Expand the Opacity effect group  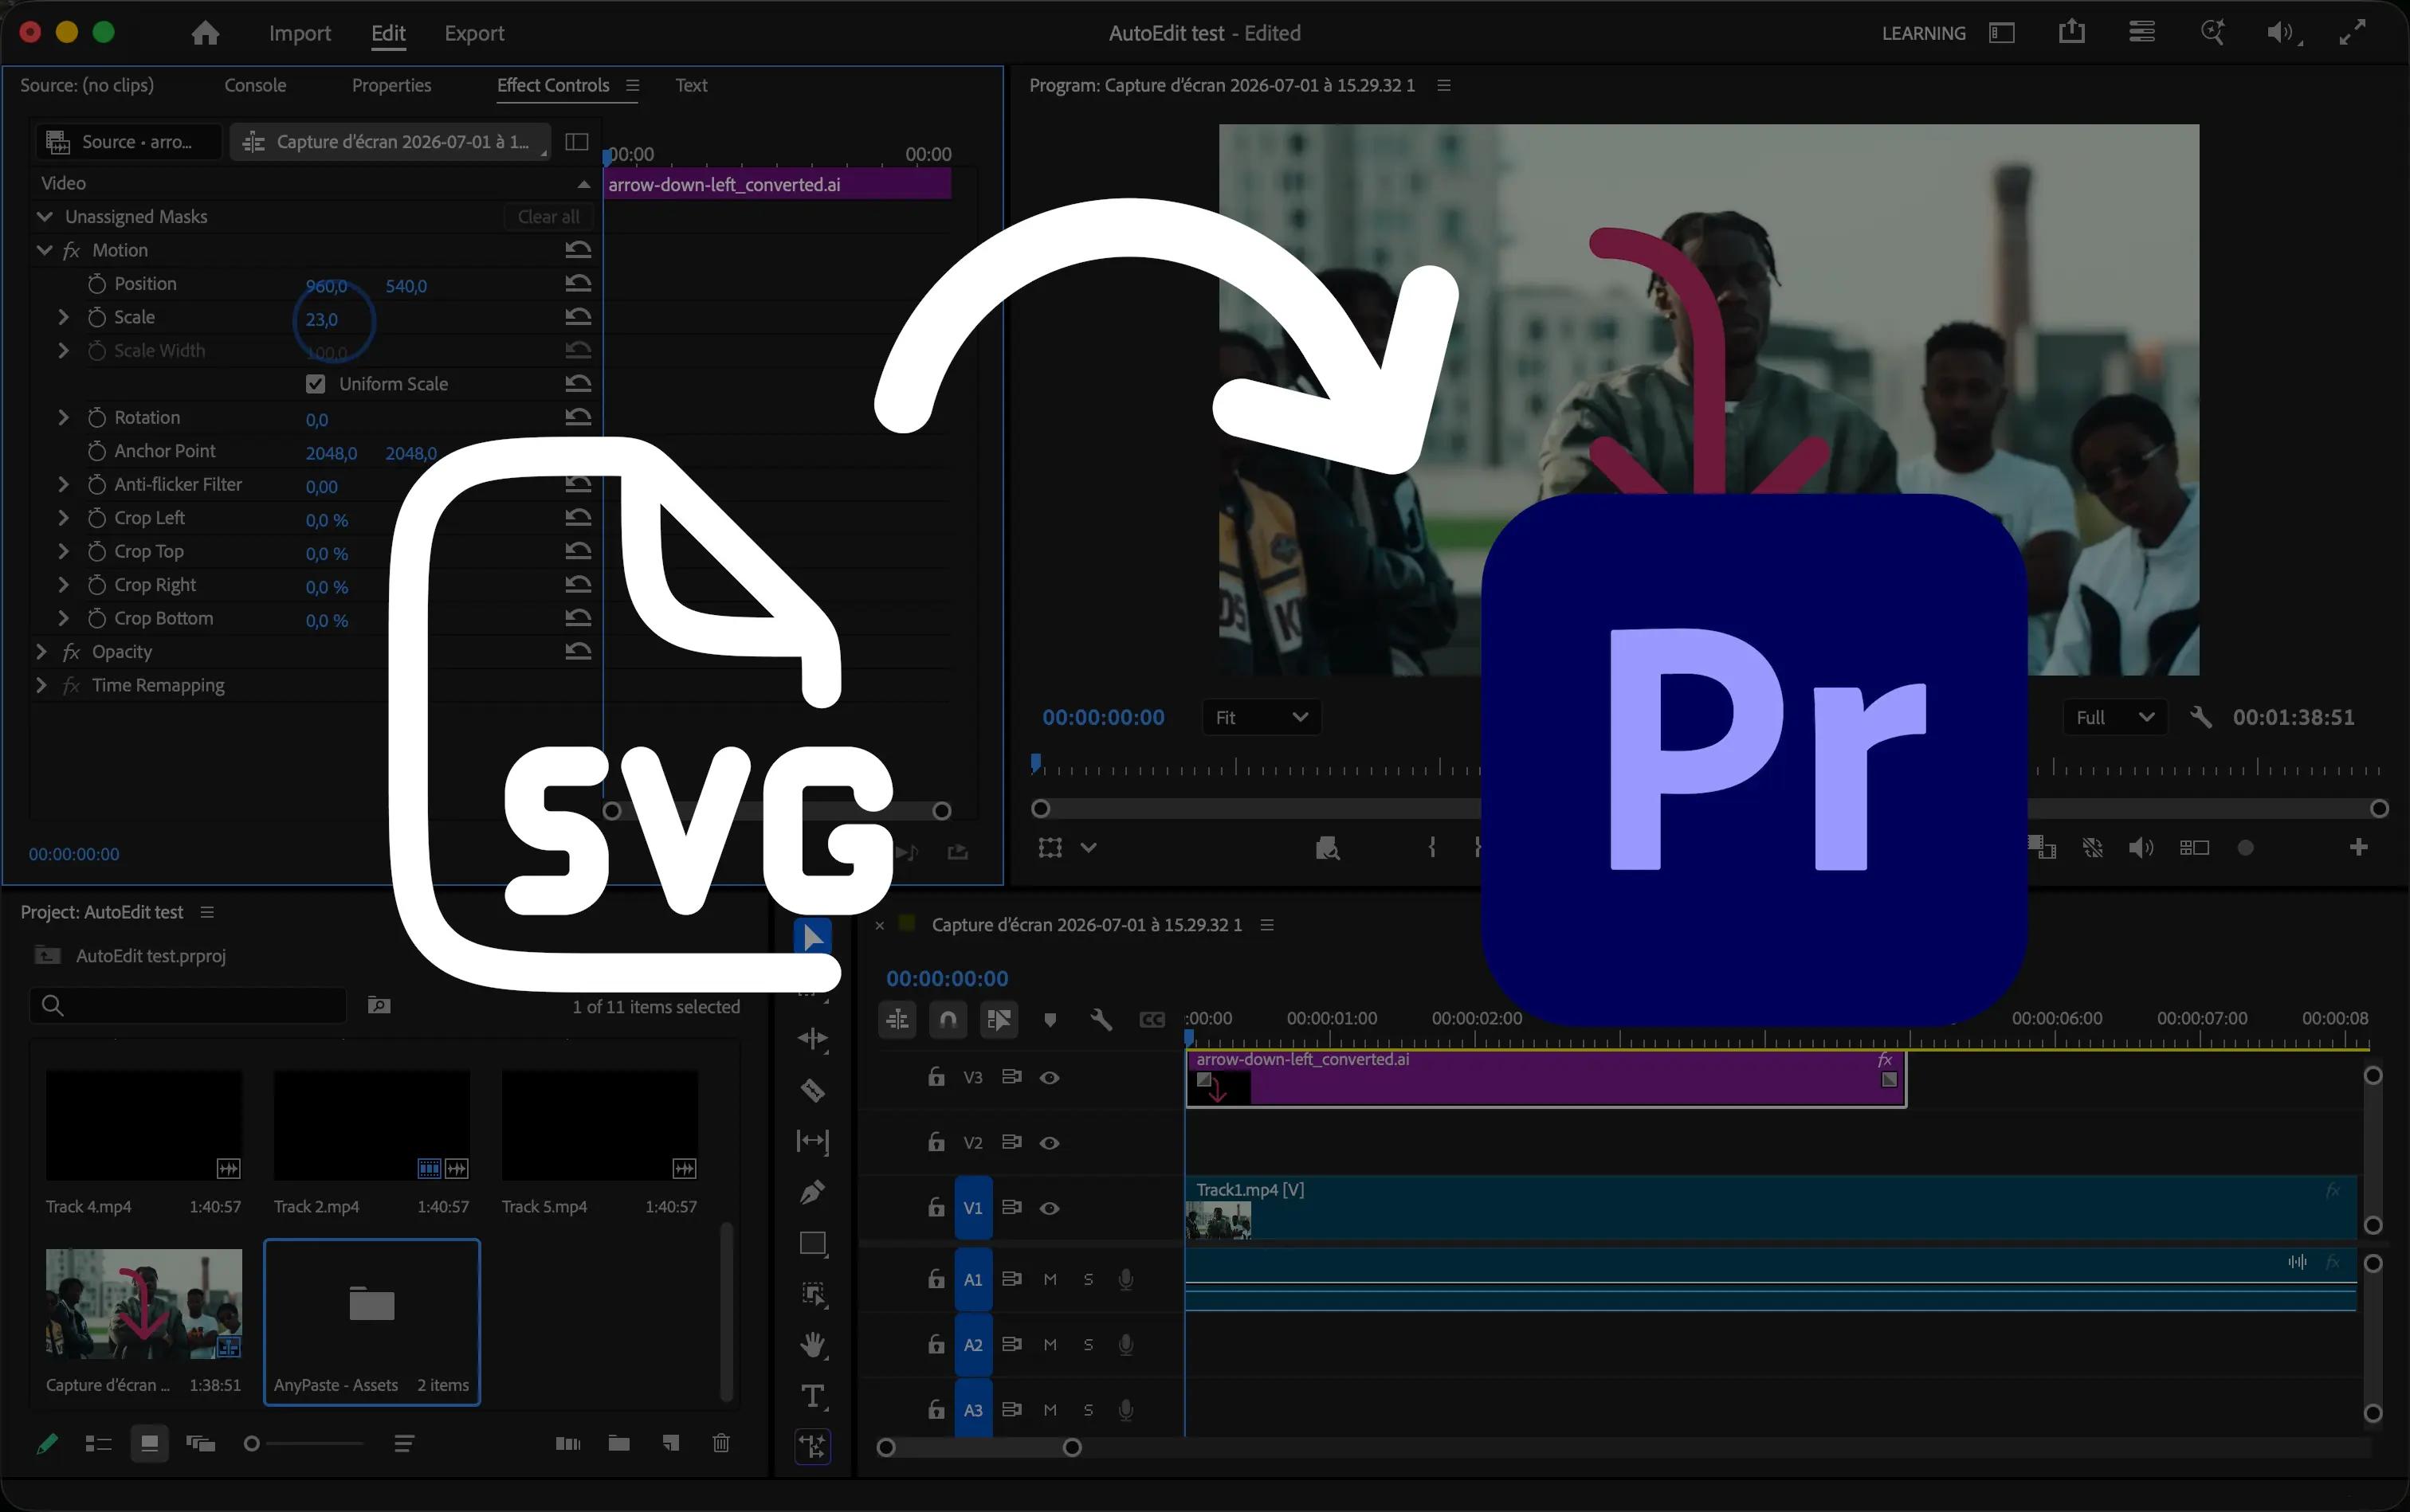click(41, 652)
